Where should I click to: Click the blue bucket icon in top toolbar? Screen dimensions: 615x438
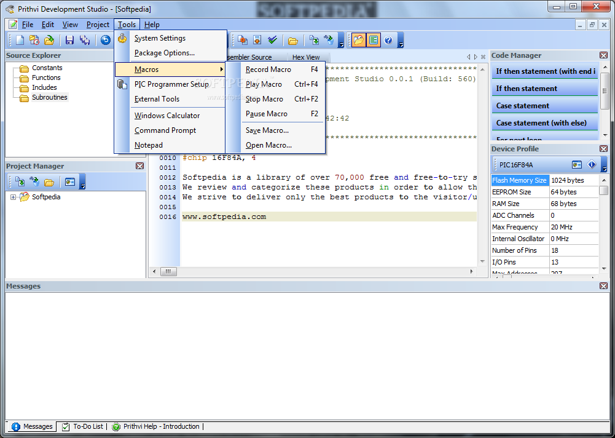[329, 39]
